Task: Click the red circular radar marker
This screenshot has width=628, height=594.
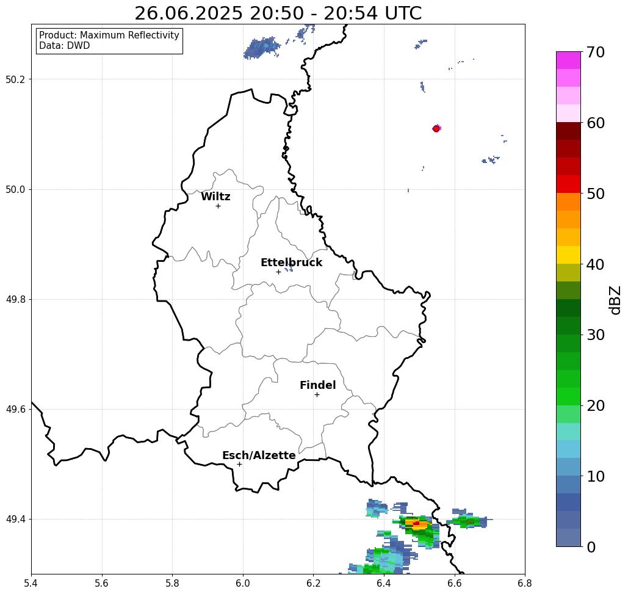Action: pyautogui.click(x=436, y=129)
